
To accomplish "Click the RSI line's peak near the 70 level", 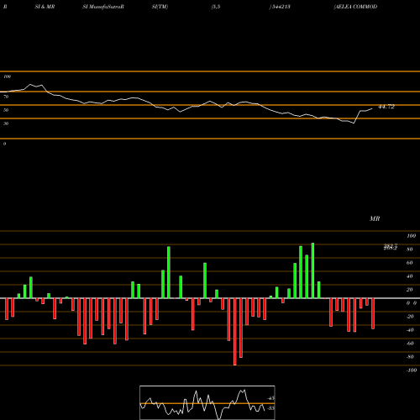I will [x=30, y=84].
